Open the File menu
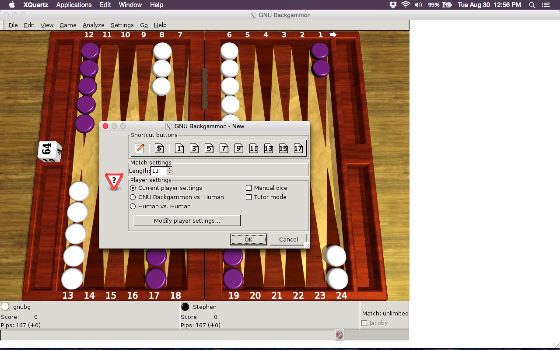Viewport: 560px width, 350px height. (13, 25)
